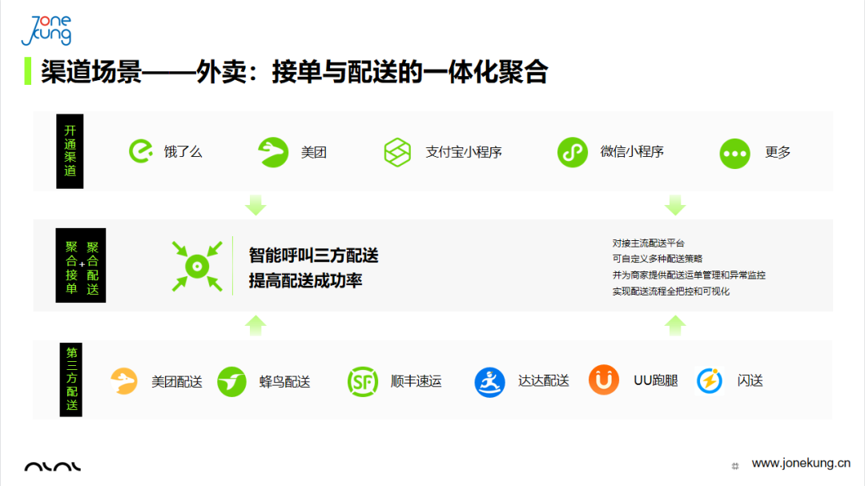
Task: Click the 支付宝小程序 text label
Action: [x=464, y=152]
